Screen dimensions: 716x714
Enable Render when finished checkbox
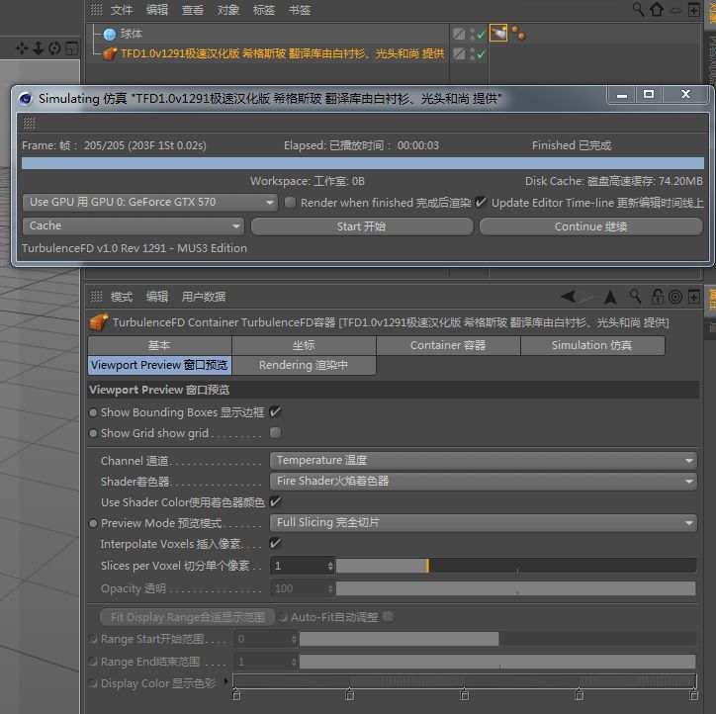pyautogui.click(x=290, y=203)
